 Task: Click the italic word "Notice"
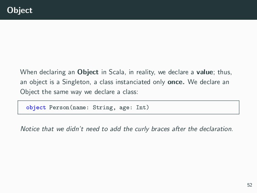click(x=30, y=129)
